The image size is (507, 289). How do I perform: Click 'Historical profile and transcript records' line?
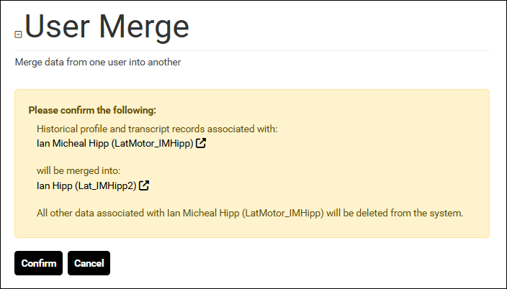(157, 129)
